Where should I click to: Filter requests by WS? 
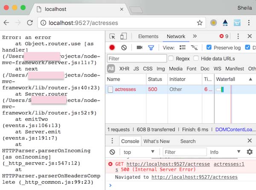[217, 69]
